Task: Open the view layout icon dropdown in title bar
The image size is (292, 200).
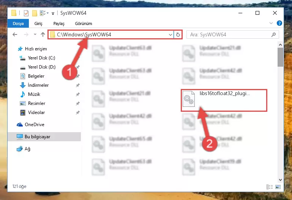Action: [x=44, y=13]
